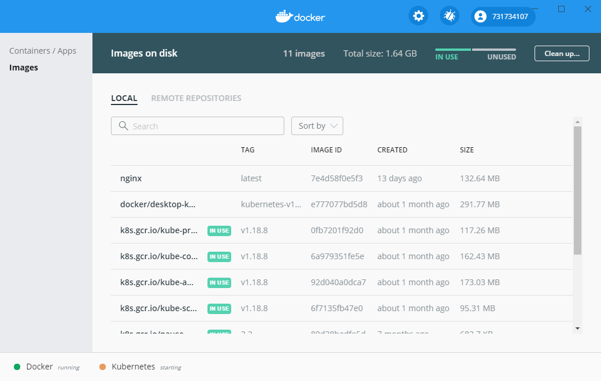Click image ID 7e4d58f0e5f3
This screenshot has height=381, width=601.
336,178
